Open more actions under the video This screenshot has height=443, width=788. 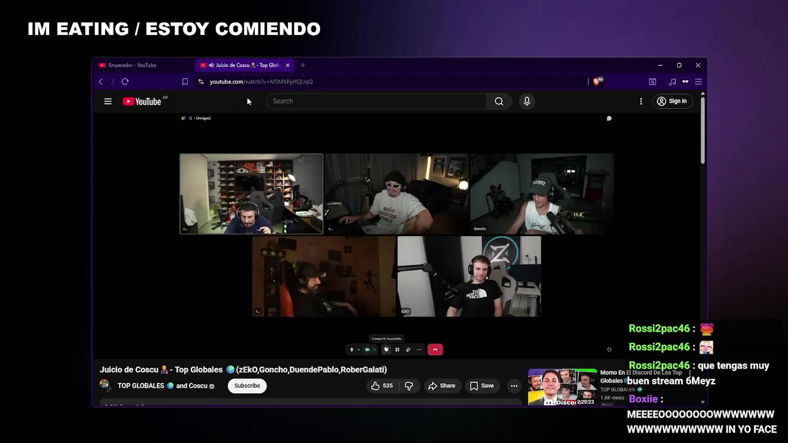click(514, 386)
